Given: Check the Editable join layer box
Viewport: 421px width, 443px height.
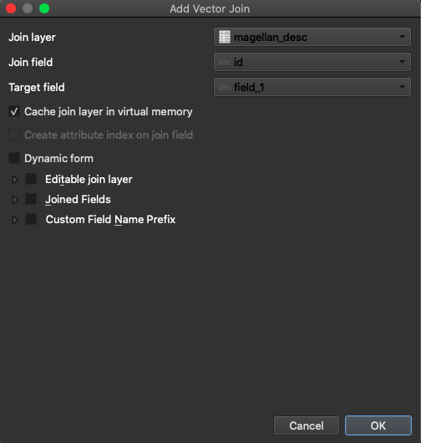Looking at the screenshot, I should tap(31, 179).
